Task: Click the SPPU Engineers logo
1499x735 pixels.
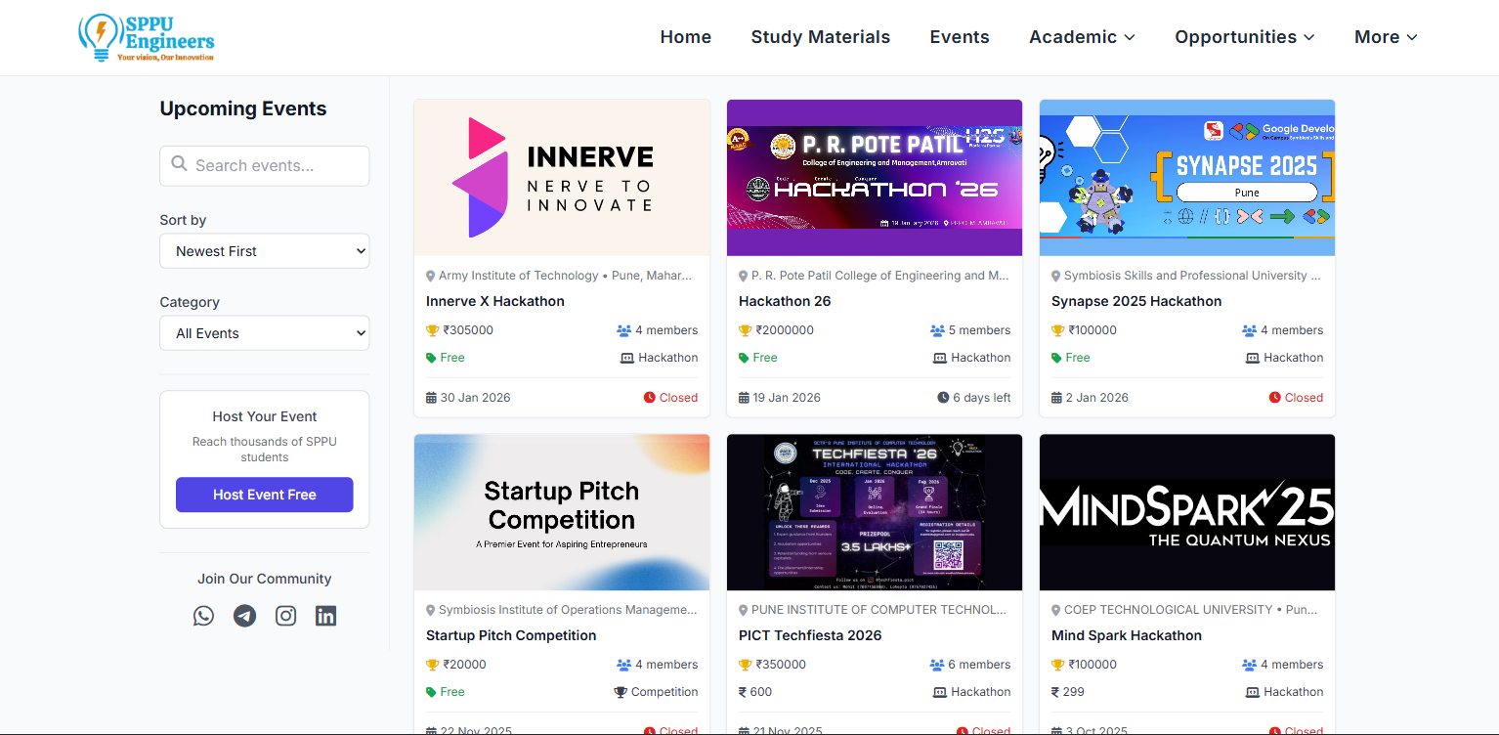Action: coord(147,38)
